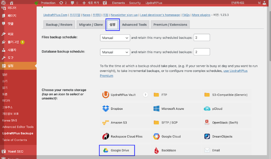
Task: Click the 새로 추가 plus item
Action: pos(91,3)
